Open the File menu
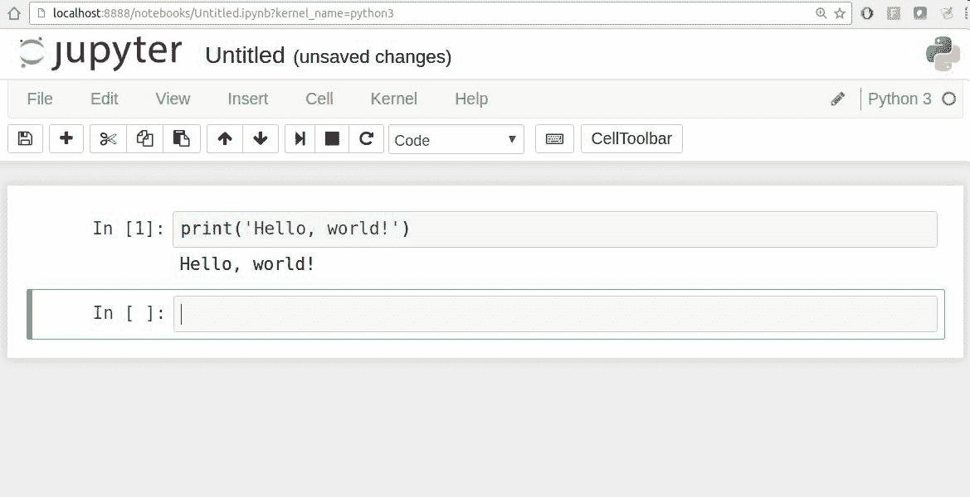Screen dimensions: 970x497 click(x=40, y=99)
